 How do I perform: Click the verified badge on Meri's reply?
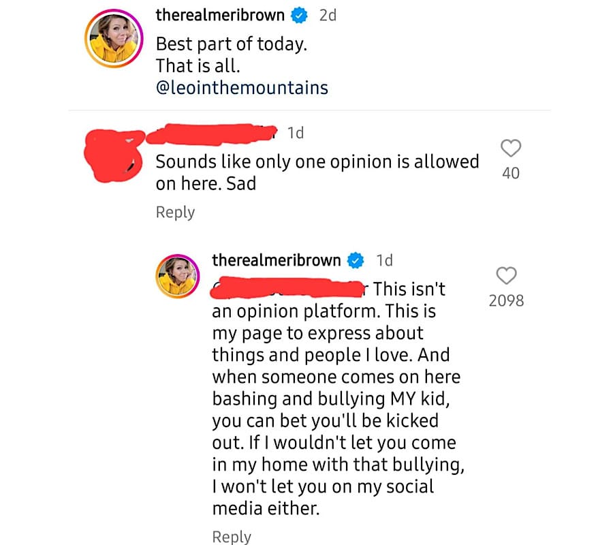pos(355,260)
